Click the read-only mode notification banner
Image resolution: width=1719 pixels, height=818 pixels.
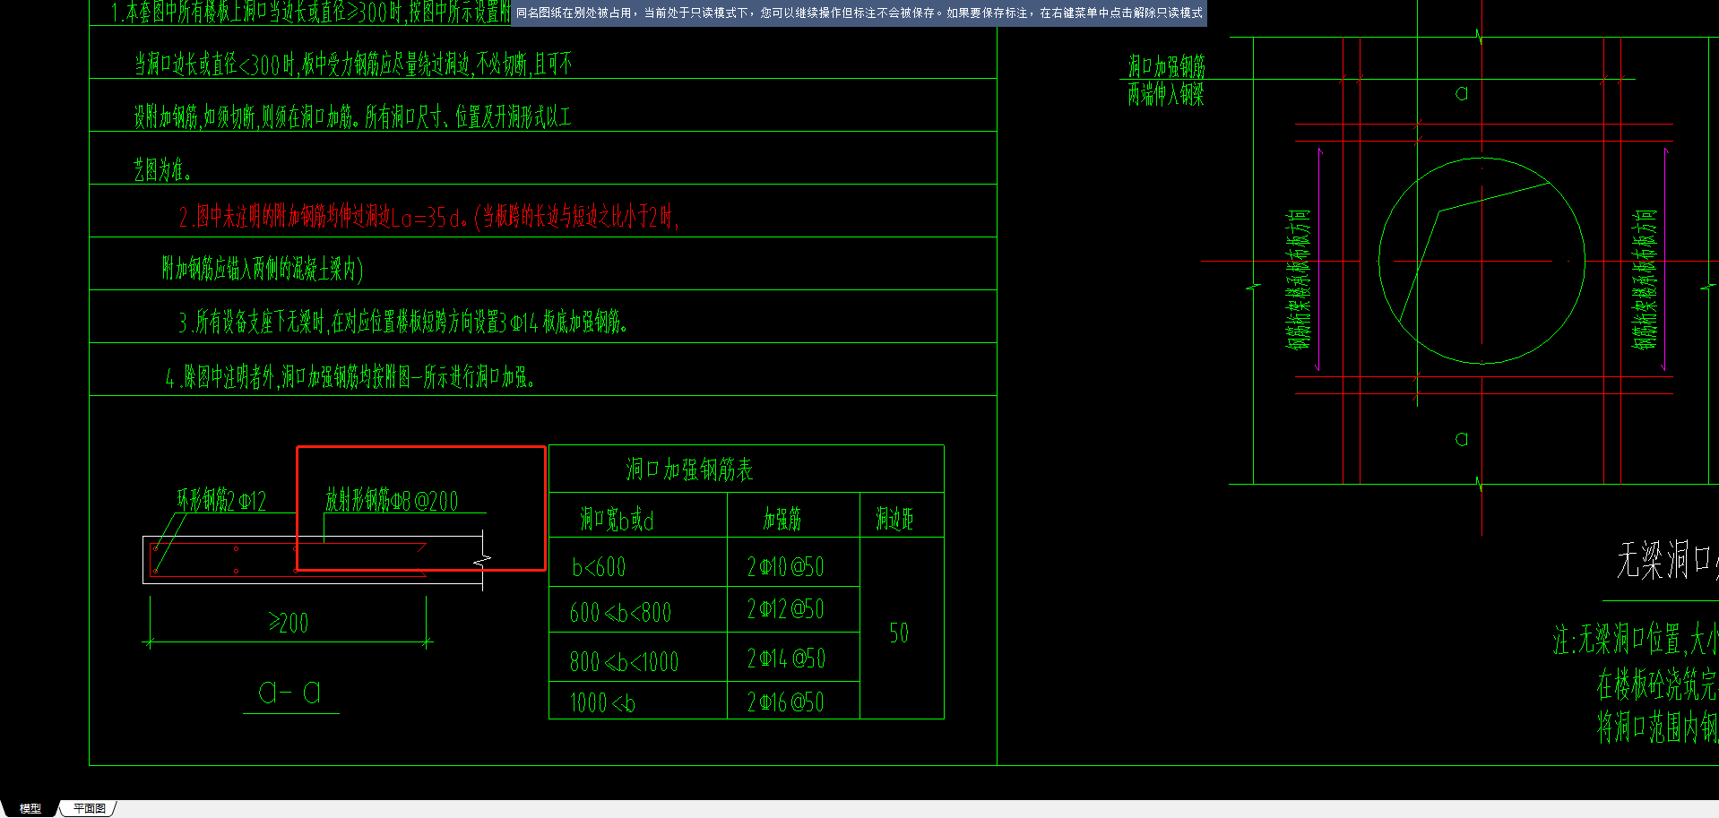click(x=859, y=13)
